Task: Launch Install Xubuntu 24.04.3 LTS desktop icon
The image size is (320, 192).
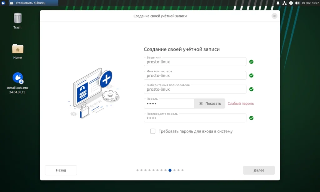Action: [x=17, y=83]
